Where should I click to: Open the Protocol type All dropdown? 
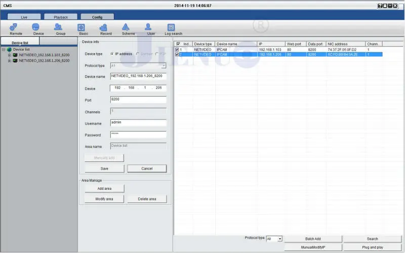click(274, 238)
